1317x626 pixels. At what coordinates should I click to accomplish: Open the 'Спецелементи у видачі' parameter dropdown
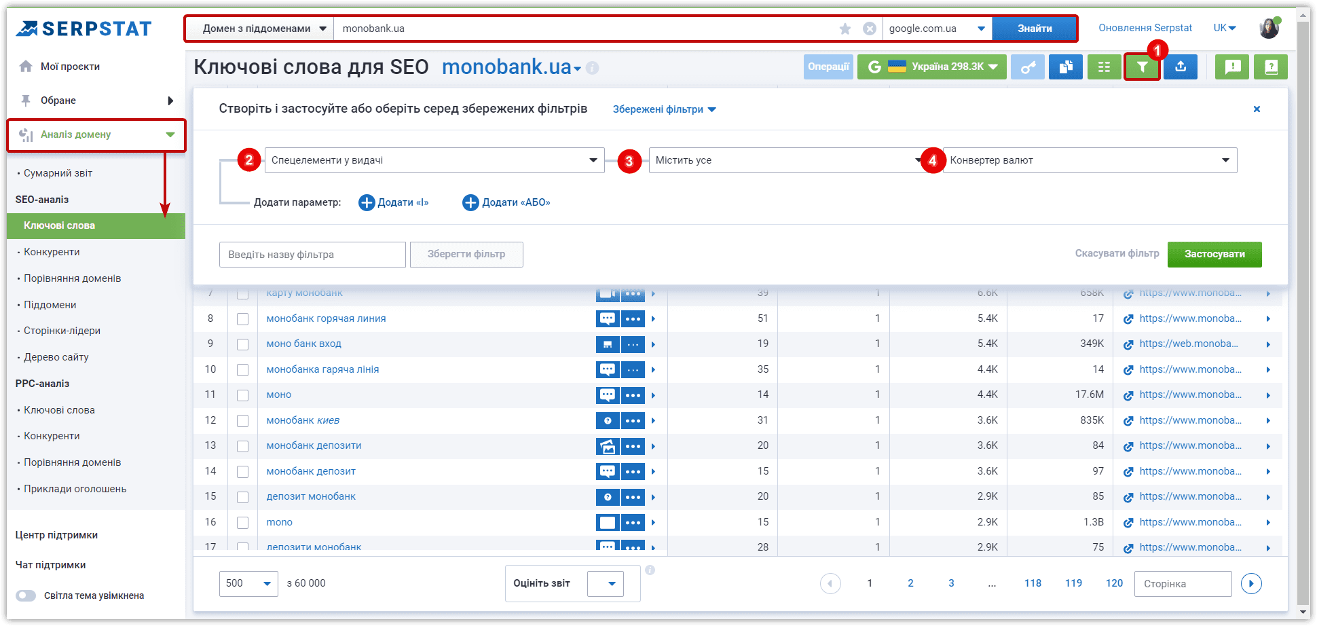[x=434, y=160]
